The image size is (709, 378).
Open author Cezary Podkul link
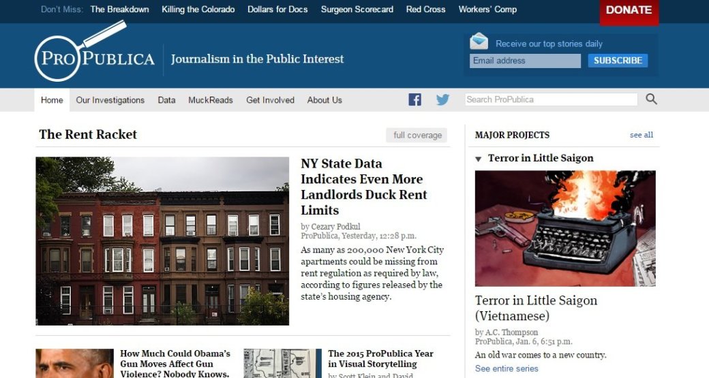(x=335, y=226)
